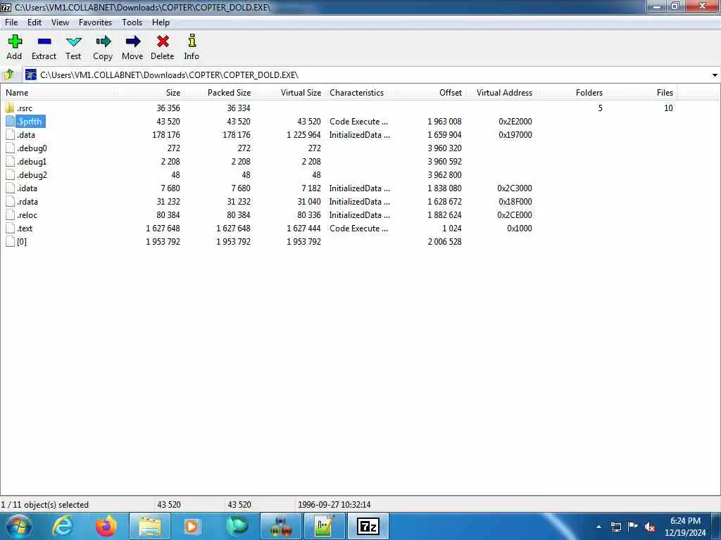Click offset value 2 006 528
This screenshot has width=721, height=540.
tap(445, 242)
